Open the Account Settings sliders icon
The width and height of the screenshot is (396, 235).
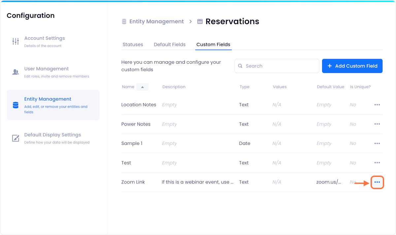pyautogui.click(x=16, y=41)
